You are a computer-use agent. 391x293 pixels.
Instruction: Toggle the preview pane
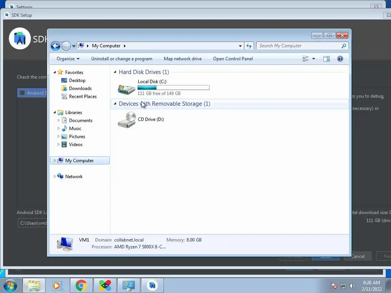tap(326, 59)
